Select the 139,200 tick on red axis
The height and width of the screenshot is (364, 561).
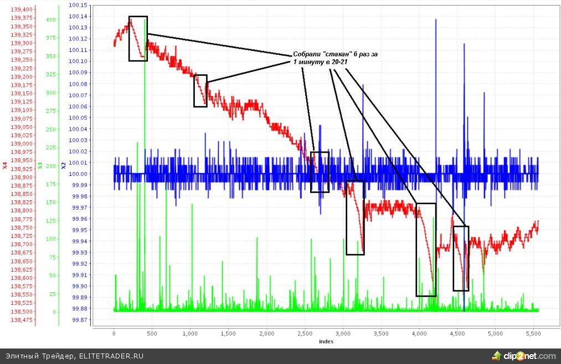point(22,76)
